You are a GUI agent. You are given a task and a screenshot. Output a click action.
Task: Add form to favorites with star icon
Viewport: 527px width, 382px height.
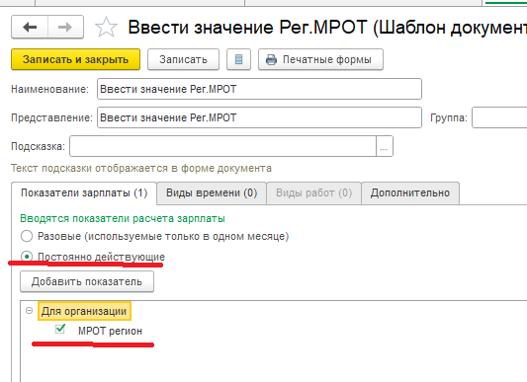pyautogui.click(x=106, y=27)
